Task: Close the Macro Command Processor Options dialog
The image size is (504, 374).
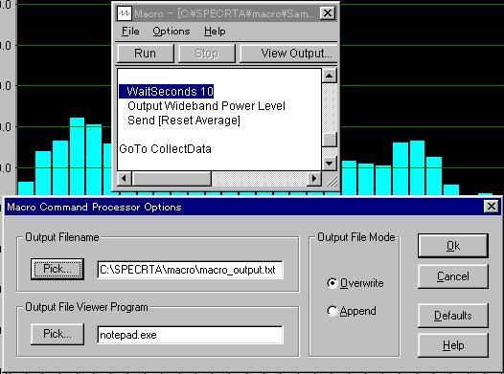Action: [x=492, y=207]
